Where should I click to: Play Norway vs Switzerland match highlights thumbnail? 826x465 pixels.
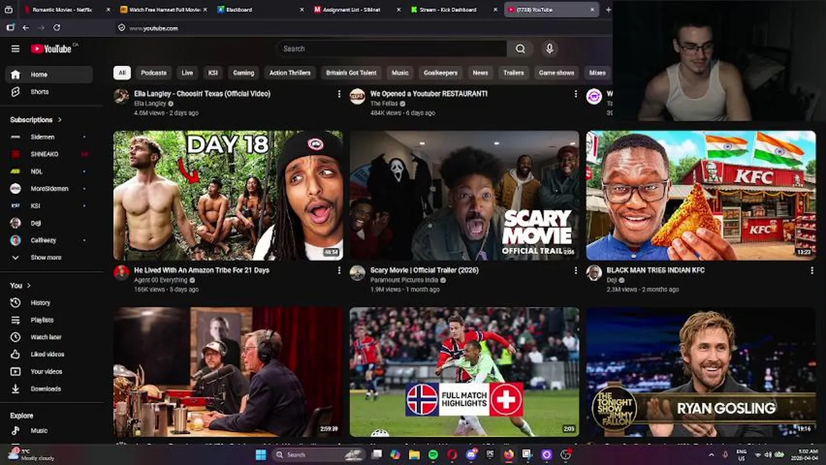click(465, 372)
